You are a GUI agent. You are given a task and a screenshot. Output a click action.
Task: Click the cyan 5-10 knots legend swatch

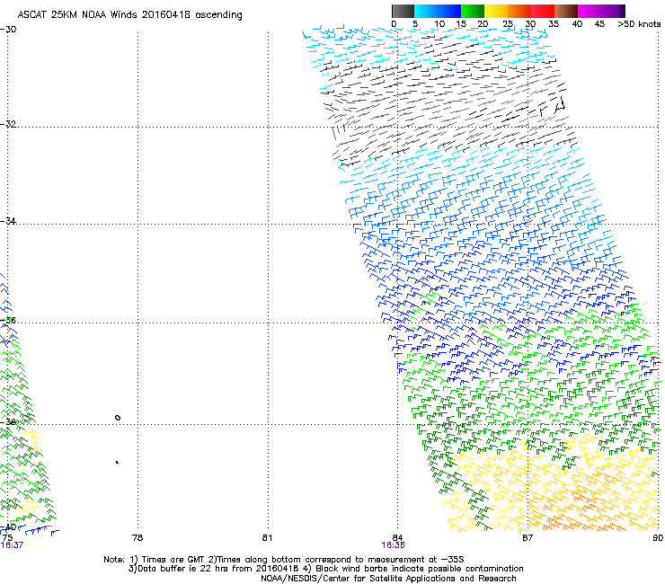tap(426, 11)
